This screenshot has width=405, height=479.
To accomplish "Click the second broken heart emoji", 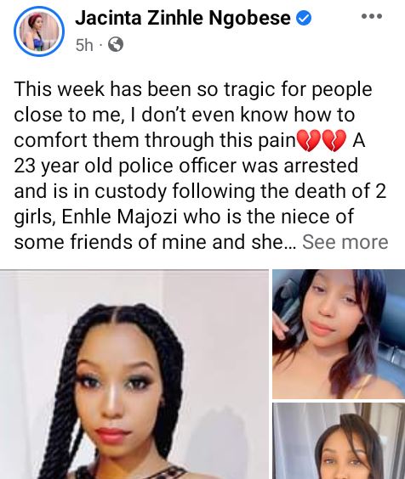I will [x=334, y=140].
